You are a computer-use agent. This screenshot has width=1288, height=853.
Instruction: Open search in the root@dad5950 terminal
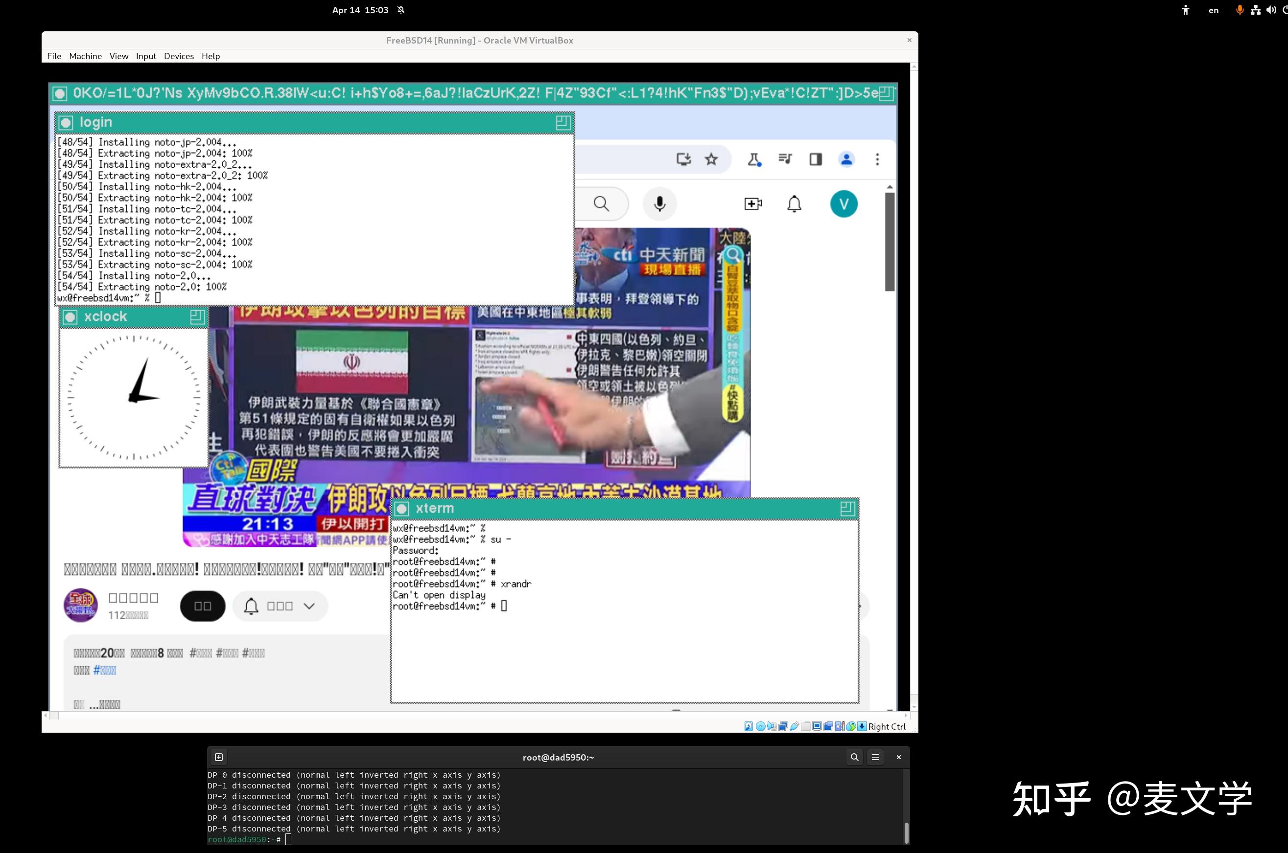pyautogui.click(x=854, y=757)
